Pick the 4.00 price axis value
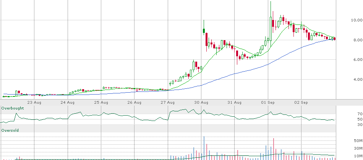 point(357,79)
